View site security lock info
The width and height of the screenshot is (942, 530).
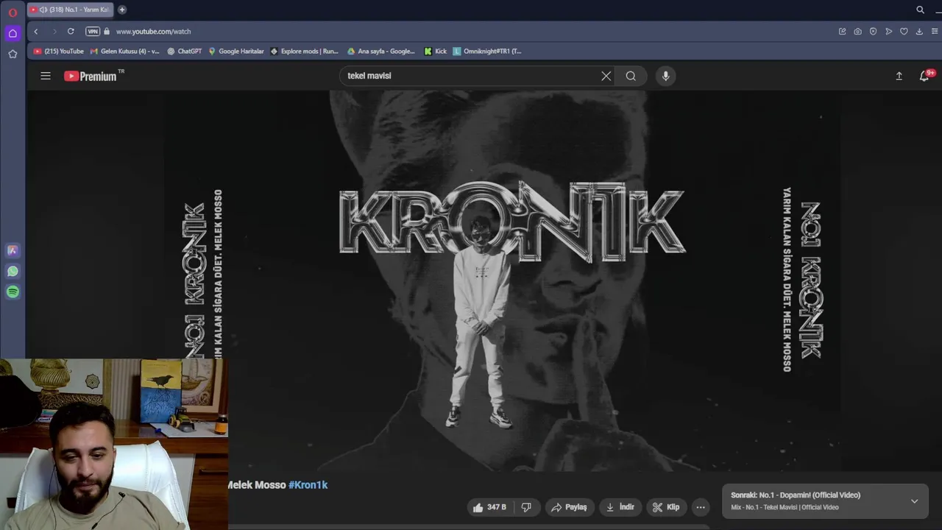(x=107, y=32)
